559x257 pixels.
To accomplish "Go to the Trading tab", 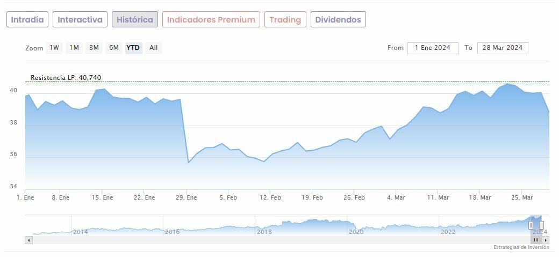I will [x=285, y=20].
